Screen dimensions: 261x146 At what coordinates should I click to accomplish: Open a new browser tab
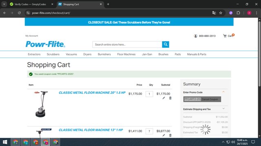[108, 4]
